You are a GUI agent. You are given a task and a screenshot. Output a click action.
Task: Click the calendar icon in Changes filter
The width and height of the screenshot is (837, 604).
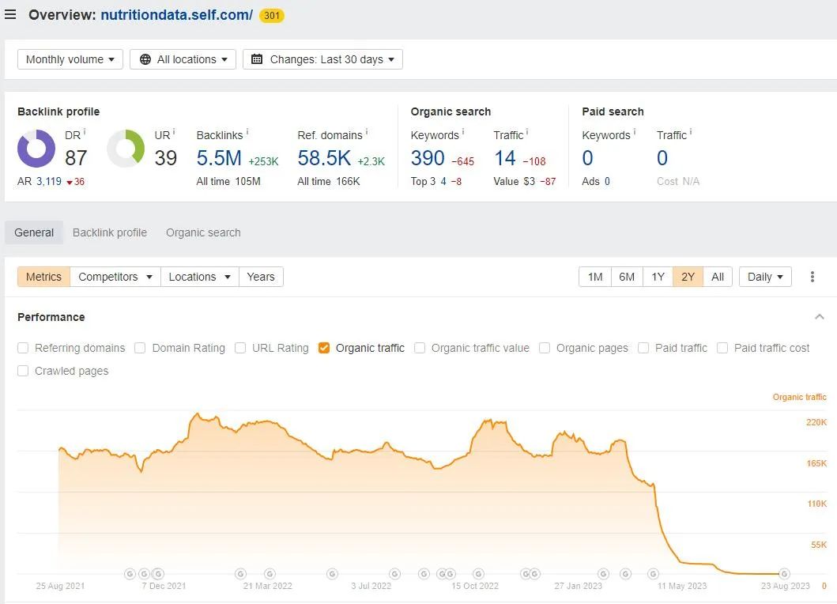coord(257,59)
